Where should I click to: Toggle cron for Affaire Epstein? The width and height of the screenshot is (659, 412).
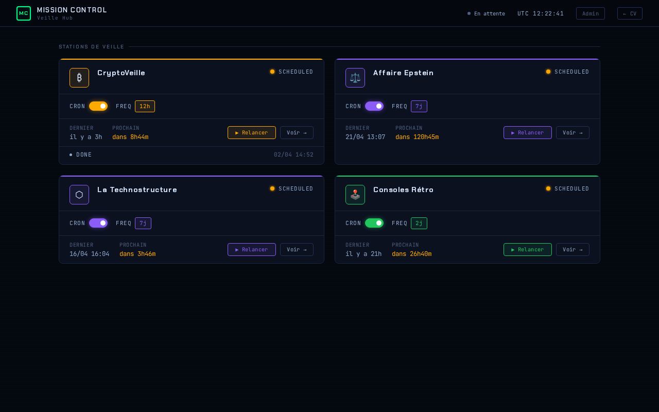point(374,106)
